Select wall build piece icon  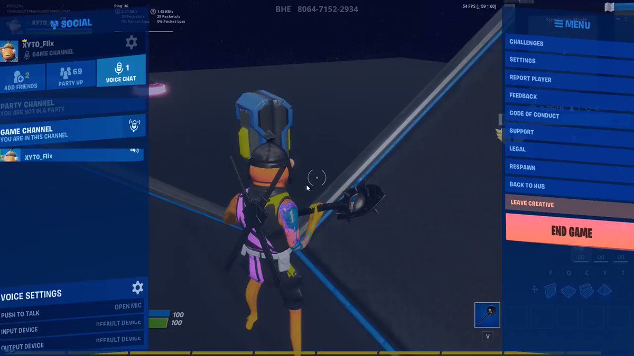click(x=551, y=291)
